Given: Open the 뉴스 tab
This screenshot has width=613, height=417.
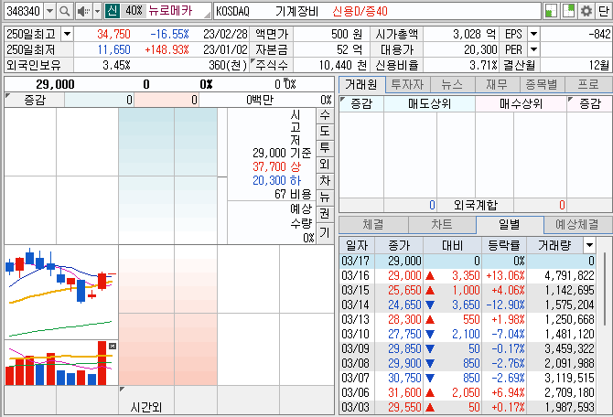Looking at the screenshot, I should click(x=452, y=84).
